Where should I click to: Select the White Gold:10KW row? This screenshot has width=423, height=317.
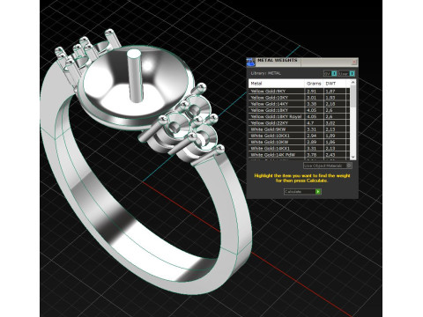(299, 142)
